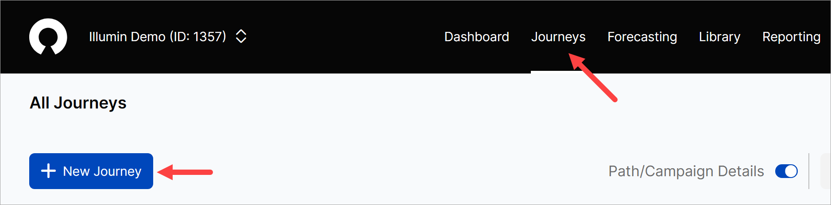Go to the Forecasting tab

(x=642, y=37)
